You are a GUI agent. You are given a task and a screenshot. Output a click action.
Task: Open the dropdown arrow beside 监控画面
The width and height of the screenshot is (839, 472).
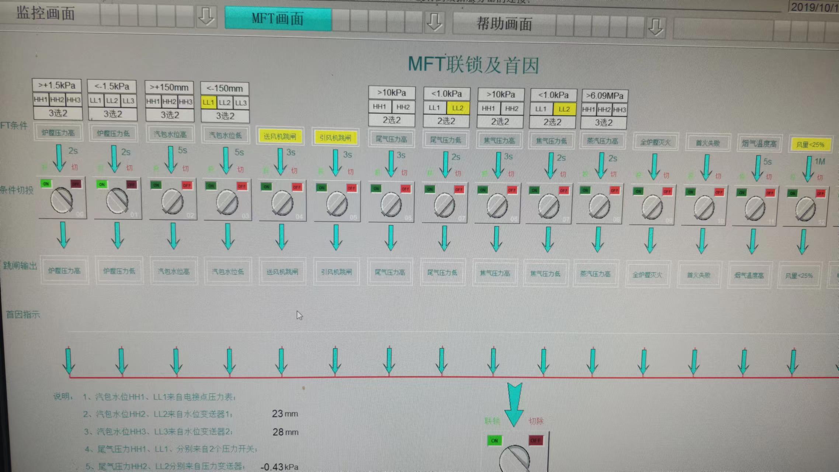[206, 17]
